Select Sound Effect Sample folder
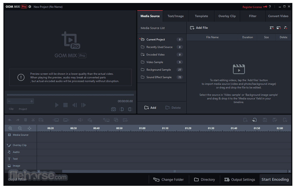Viewport: 296px width, 189px height. click(162, 77)
